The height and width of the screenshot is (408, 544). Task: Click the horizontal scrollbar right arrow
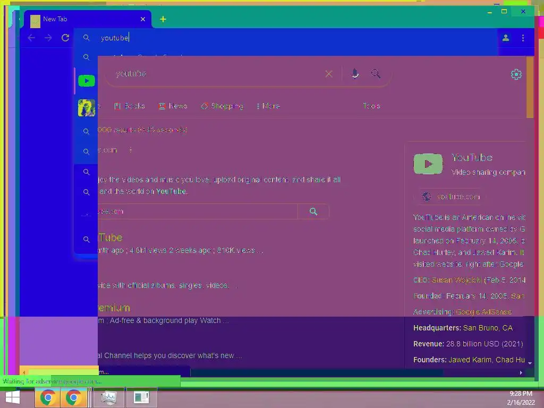tap(521, 372)
